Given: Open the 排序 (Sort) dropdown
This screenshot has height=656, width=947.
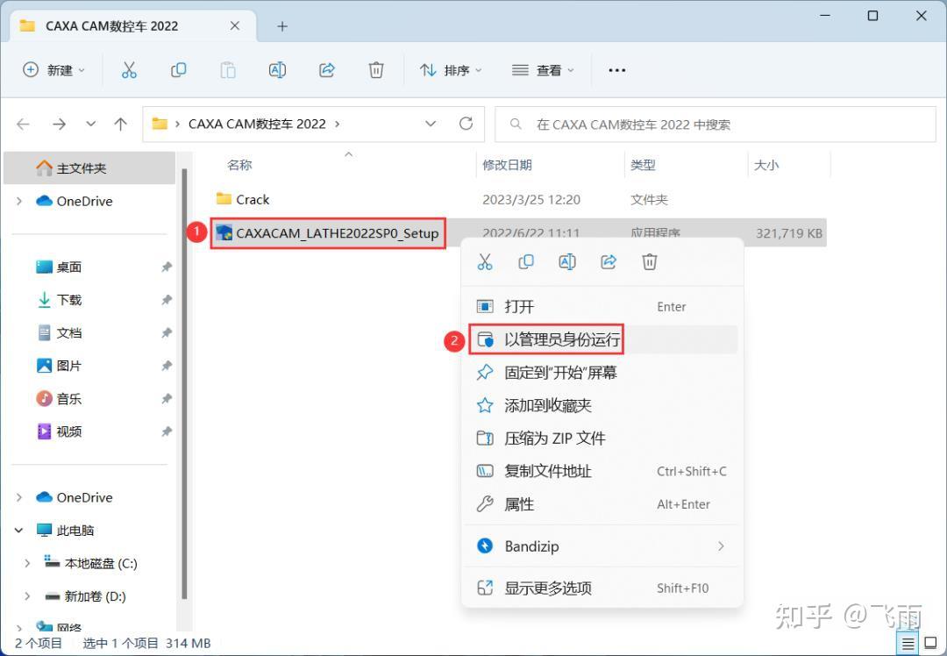Looking at the screenshot, I should click(x=450, y=69).
